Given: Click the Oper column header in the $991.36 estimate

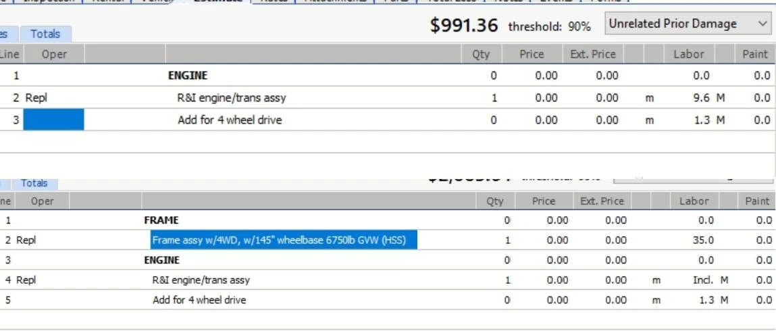Looking at the screenshot, I should [54, 55].
